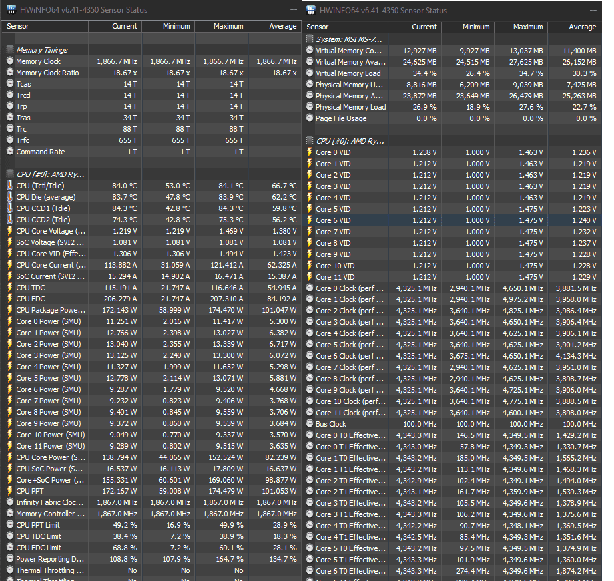Click the 84.0 °C current value of CPU (Tctl/Tdie)
The image size is (614, 581).
coord(125,186)
